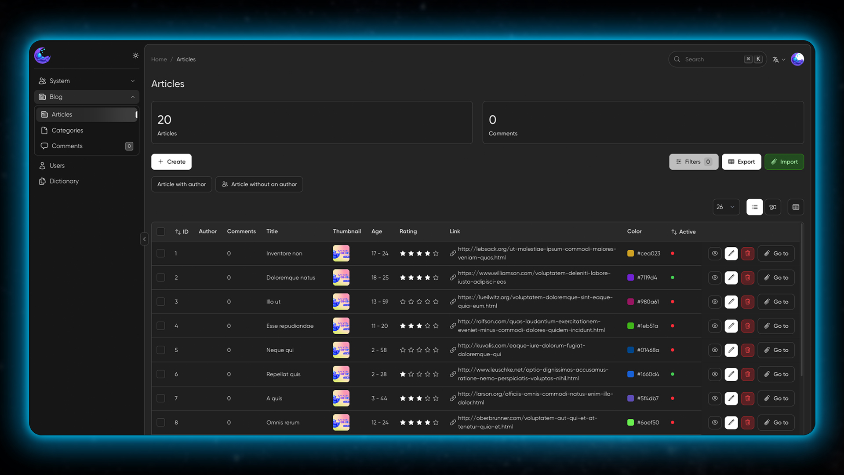Sort table by ID column
Viewport: 844px width, 475px height.
pyautogui.click(x=182, y=232)
